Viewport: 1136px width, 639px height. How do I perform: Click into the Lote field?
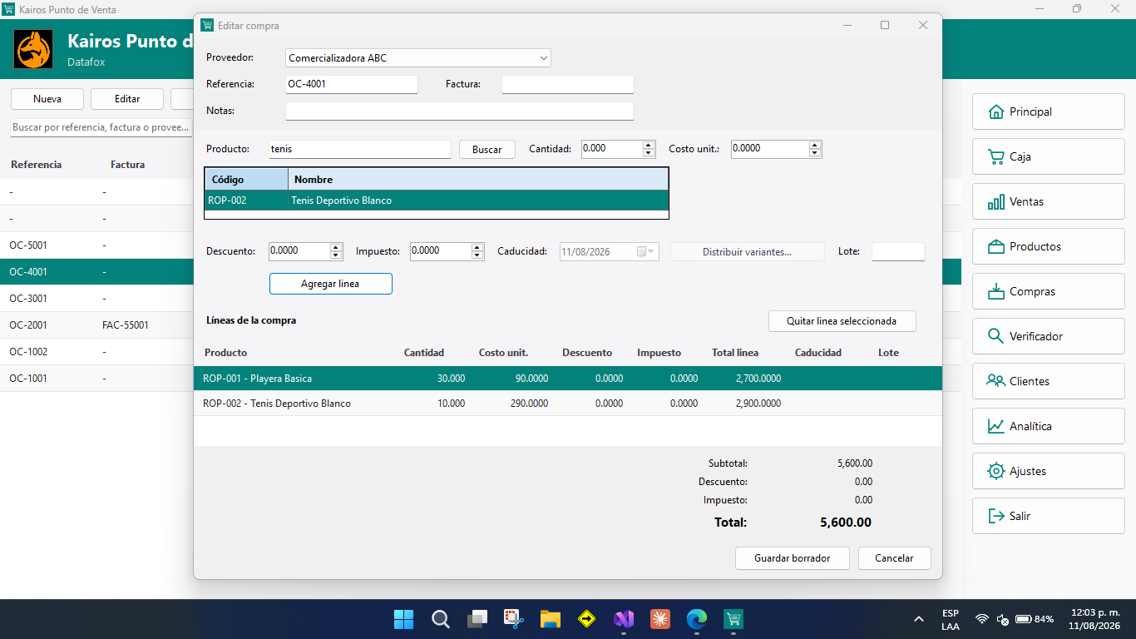click(x=898, y=251)
